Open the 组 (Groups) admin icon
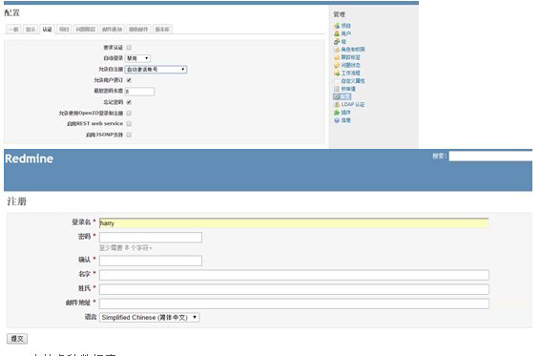The image size is (540, 356). click(x=337, y=42)
